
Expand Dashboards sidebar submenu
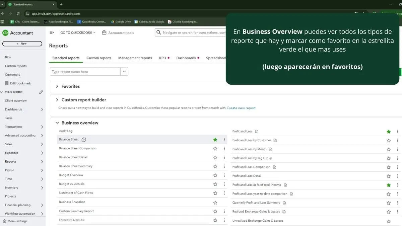coord(42,109)
